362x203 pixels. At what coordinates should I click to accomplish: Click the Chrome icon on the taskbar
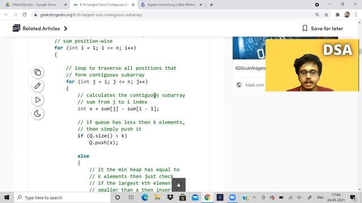click(208, 197)
